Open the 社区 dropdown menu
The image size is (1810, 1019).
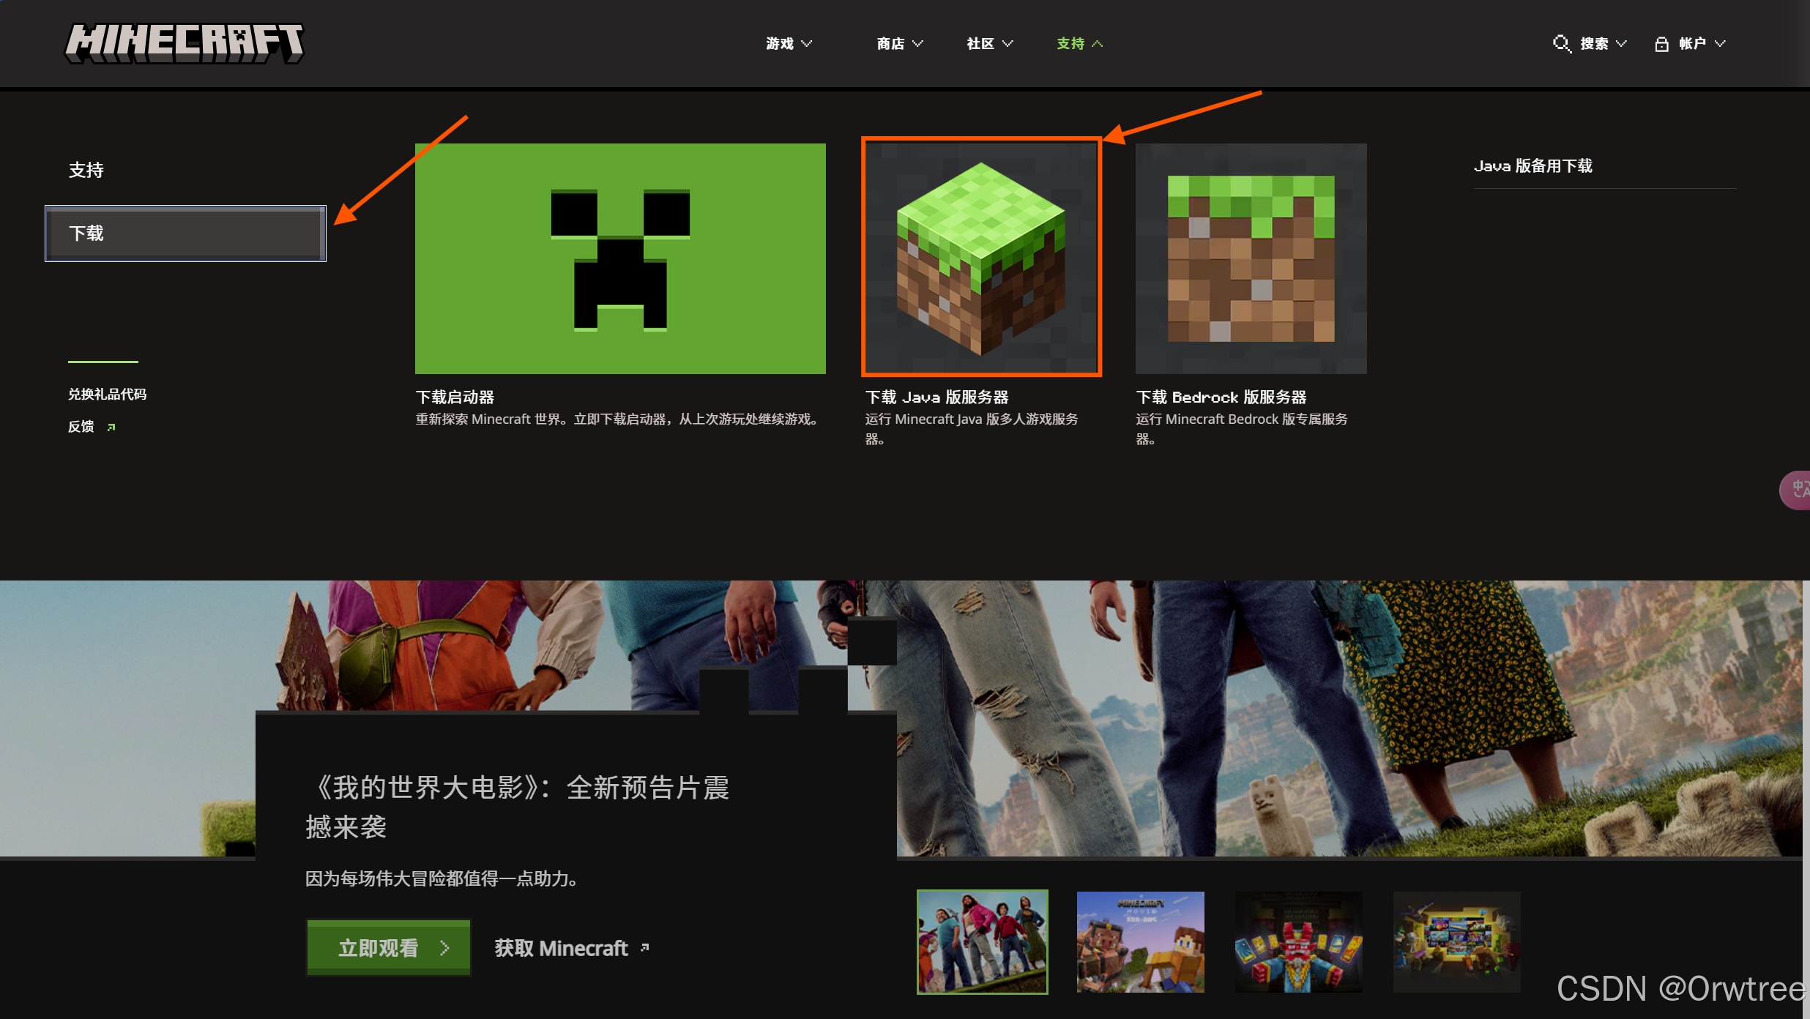(x=989, y=44)
